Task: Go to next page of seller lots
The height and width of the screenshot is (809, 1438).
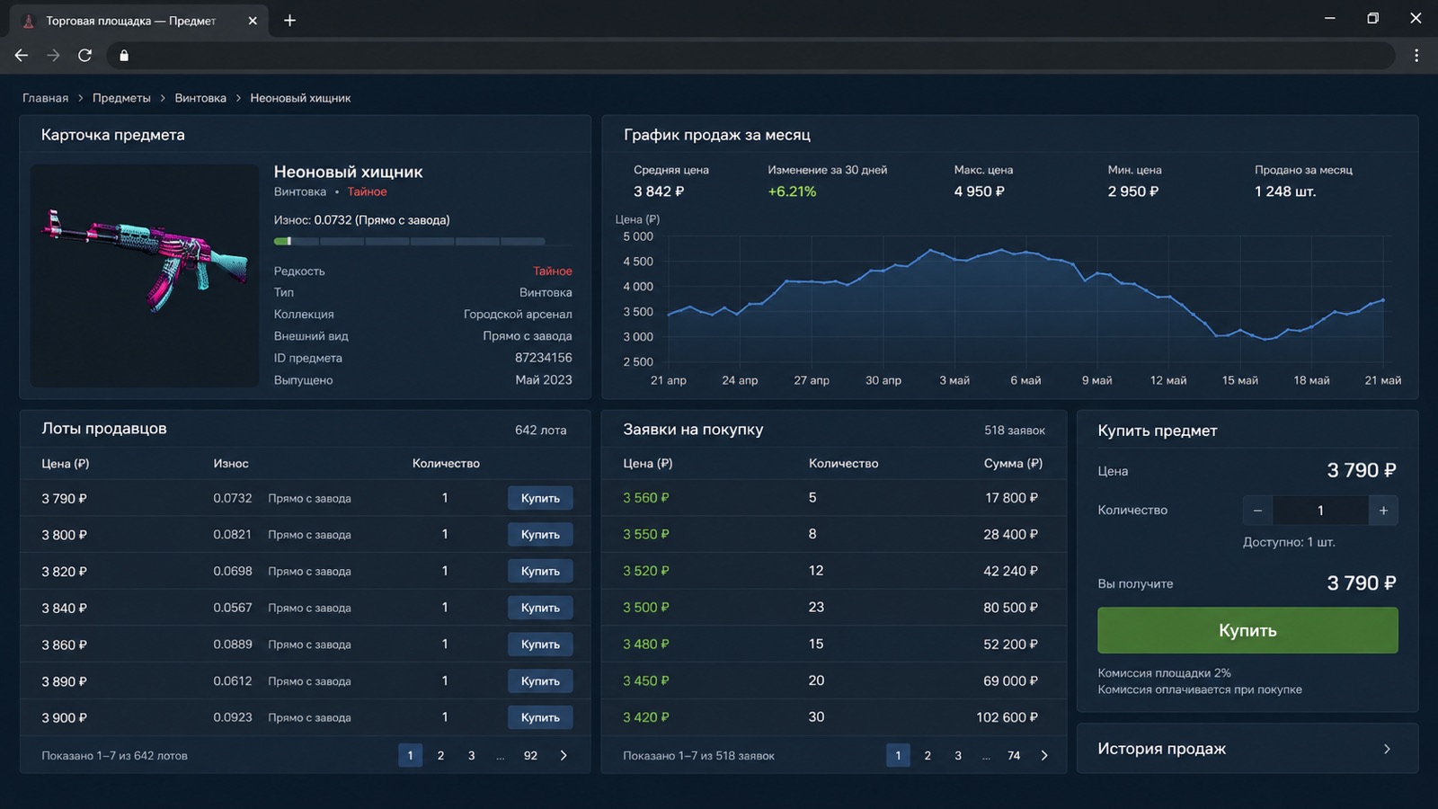Action: click(564, 756)
